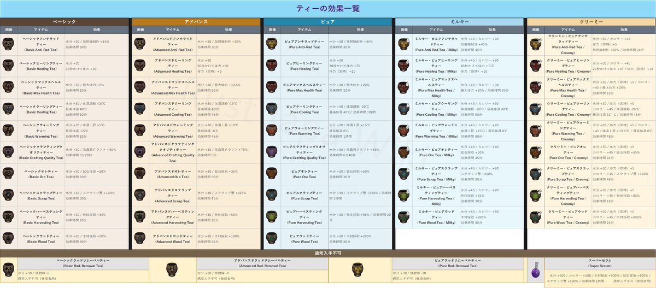This screenshot has height=288, width=656.
Task: Click the ティーの効果一覧 title
Action: click(x=327, y=9)
